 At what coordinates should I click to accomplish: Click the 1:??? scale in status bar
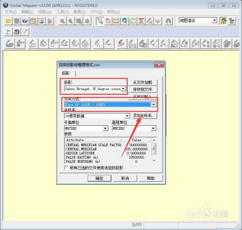point(137,225)
